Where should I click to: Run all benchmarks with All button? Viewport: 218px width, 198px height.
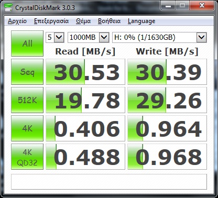[27, 43]
